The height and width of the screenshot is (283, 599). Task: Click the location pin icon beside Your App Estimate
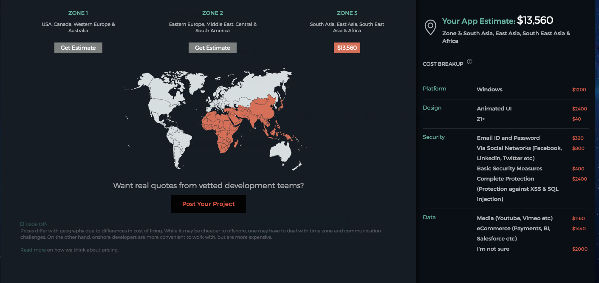point(430,27)
